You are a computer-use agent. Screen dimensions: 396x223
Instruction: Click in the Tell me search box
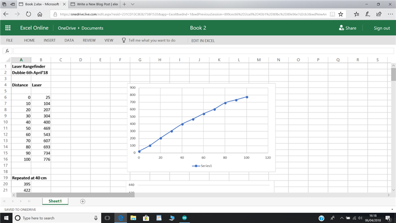coord(152,40)
